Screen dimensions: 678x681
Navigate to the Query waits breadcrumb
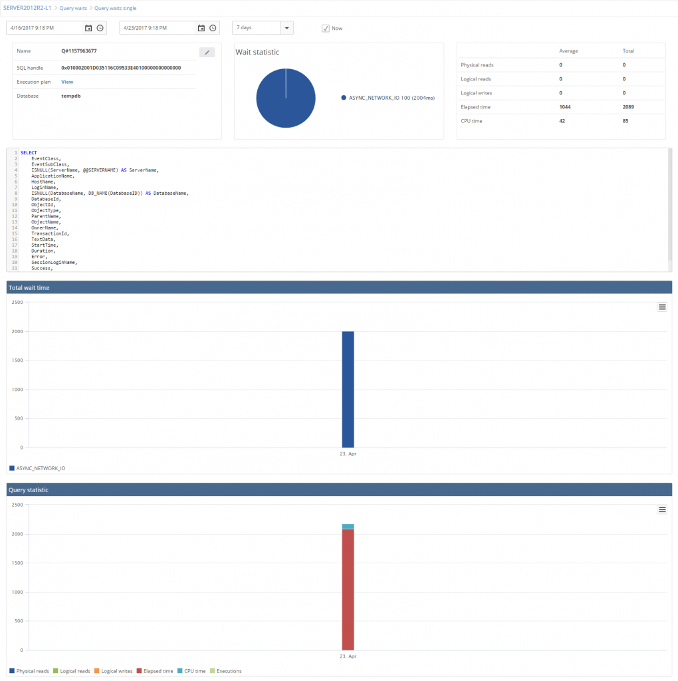(x=74, y=8)
